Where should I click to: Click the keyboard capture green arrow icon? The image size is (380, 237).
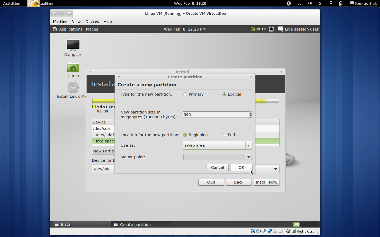click(x=294, y=231)
